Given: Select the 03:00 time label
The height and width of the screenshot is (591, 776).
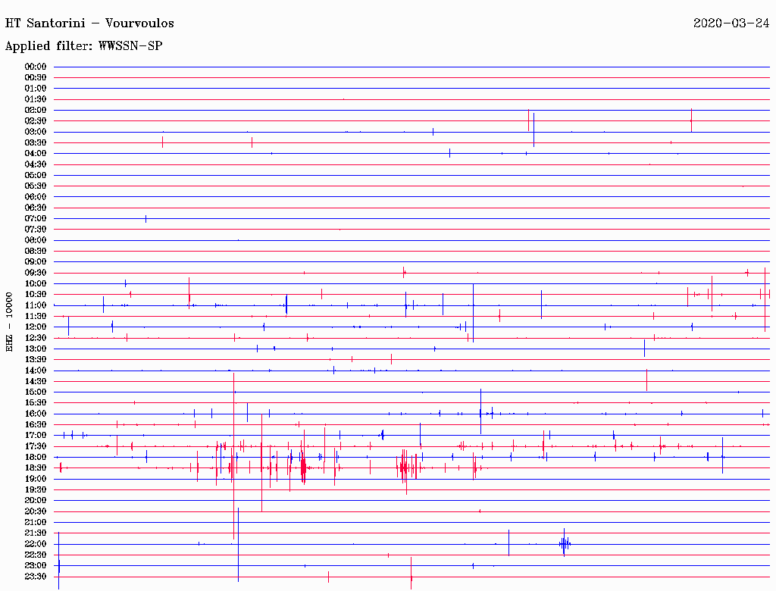Looking at the screenshot, I should point(36,132).
